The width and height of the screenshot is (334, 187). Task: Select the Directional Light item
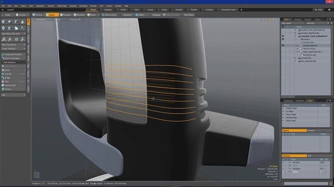pos(309,55)
